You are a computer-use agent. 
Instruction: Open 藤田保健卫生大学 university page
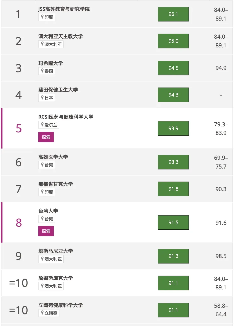pos(58,90)
